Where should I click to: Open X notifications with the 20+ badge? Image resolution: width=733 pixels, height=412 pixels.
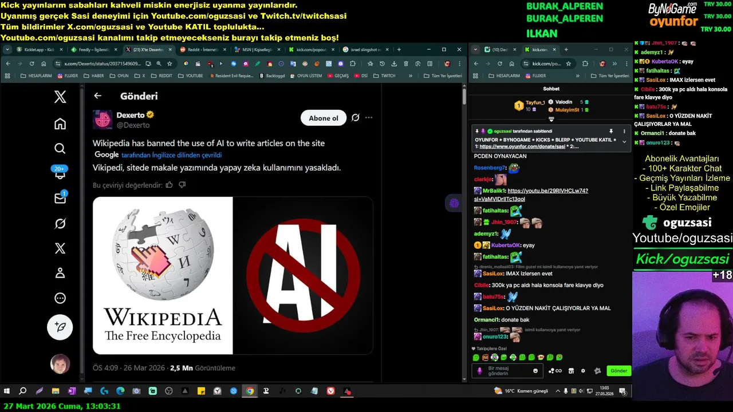click(x=60, y=173)
